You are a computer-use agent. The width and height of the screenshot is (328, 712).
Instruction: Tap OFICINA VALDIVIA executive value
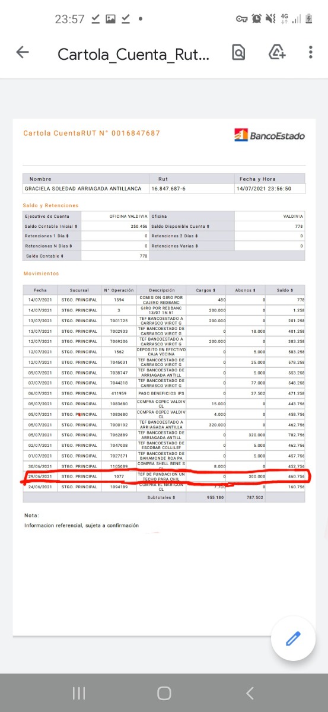coord(128,217)
